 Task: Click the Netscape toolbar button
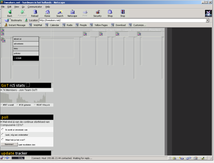pyautogui.click(x=72, y=13)
